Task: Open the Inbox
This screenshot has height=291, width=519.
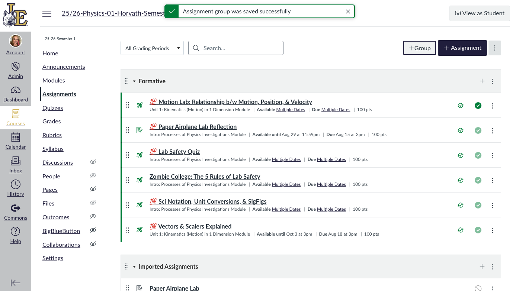Action: click(x=16, y=165)
